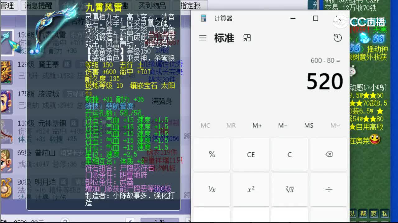Viewport: 398px width, 223px height.
Task: Click the previous page arrow below list
Action: (x=131, y=221)
